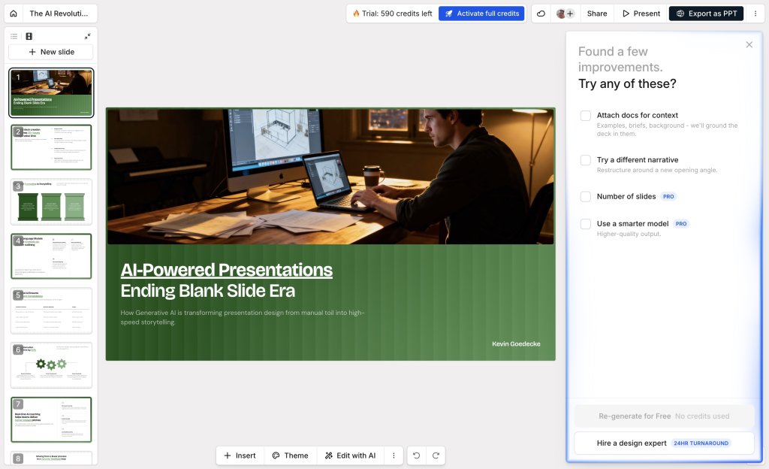Check Attach docs for context

click(x=586, y=116)
